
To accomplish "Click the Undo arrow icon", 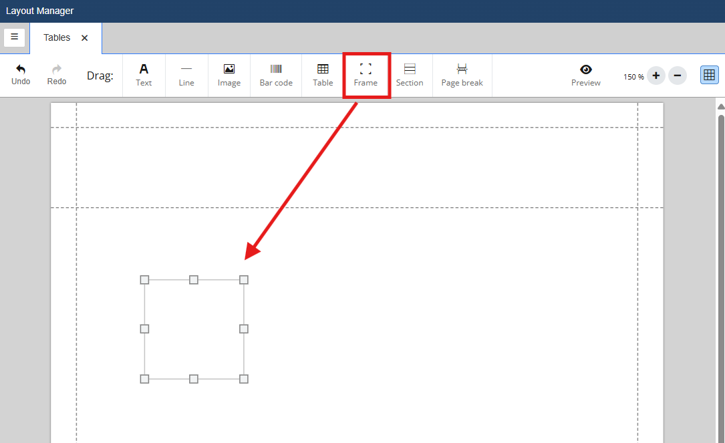I will (x=21, y=69).
